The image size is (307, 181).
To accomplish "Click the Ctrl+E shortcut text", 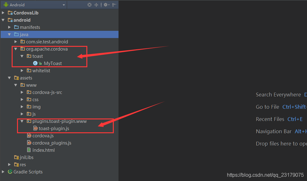I will coord(295,119).
